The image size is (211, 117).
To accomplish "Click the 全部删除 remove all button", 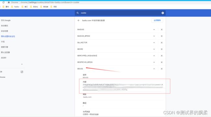I will tap(157, 20).
